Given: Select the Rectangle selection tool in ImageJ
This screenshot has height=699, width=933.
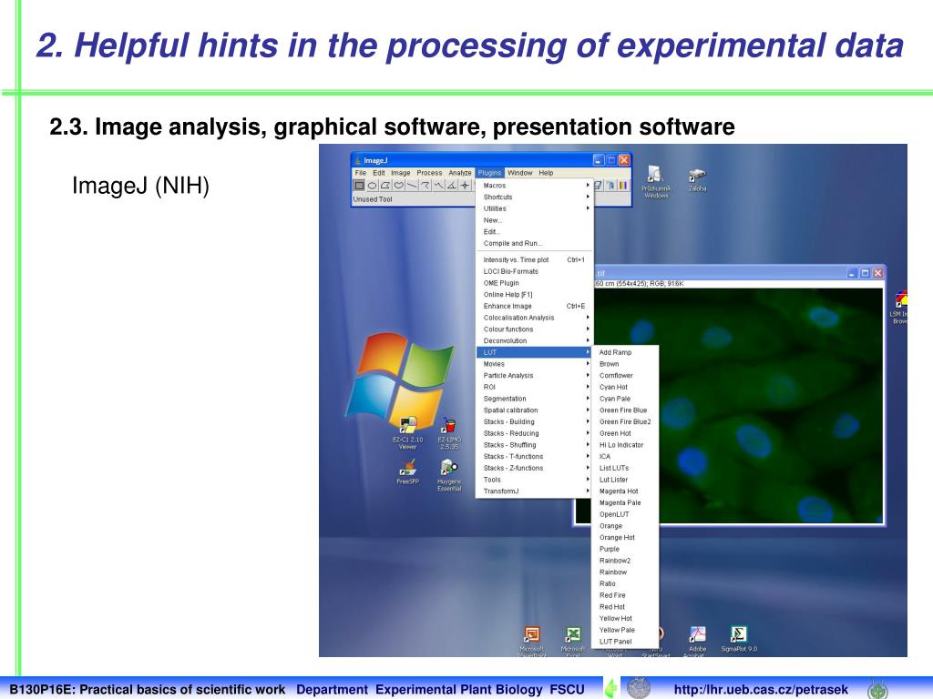Looking at the screenshot, I should (x=359, y=186).
